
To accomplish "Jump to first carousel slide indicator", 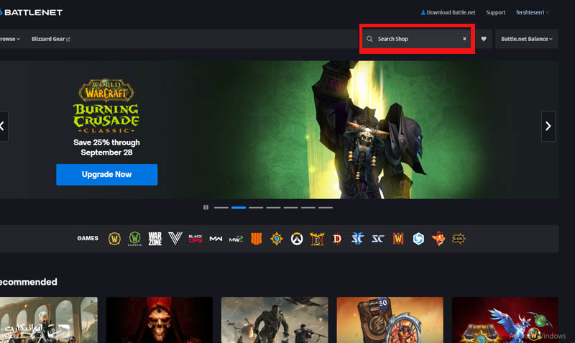I will [x=221, y=208].
